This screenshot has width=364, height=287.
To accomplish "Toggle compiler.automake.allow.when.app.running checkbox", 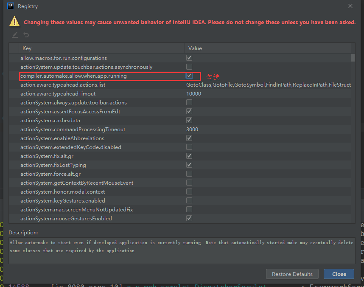I will tap(189, 76).
